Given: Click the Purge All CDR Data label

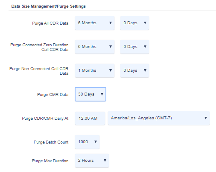Looking at the screenshot, I should [50, 23].
